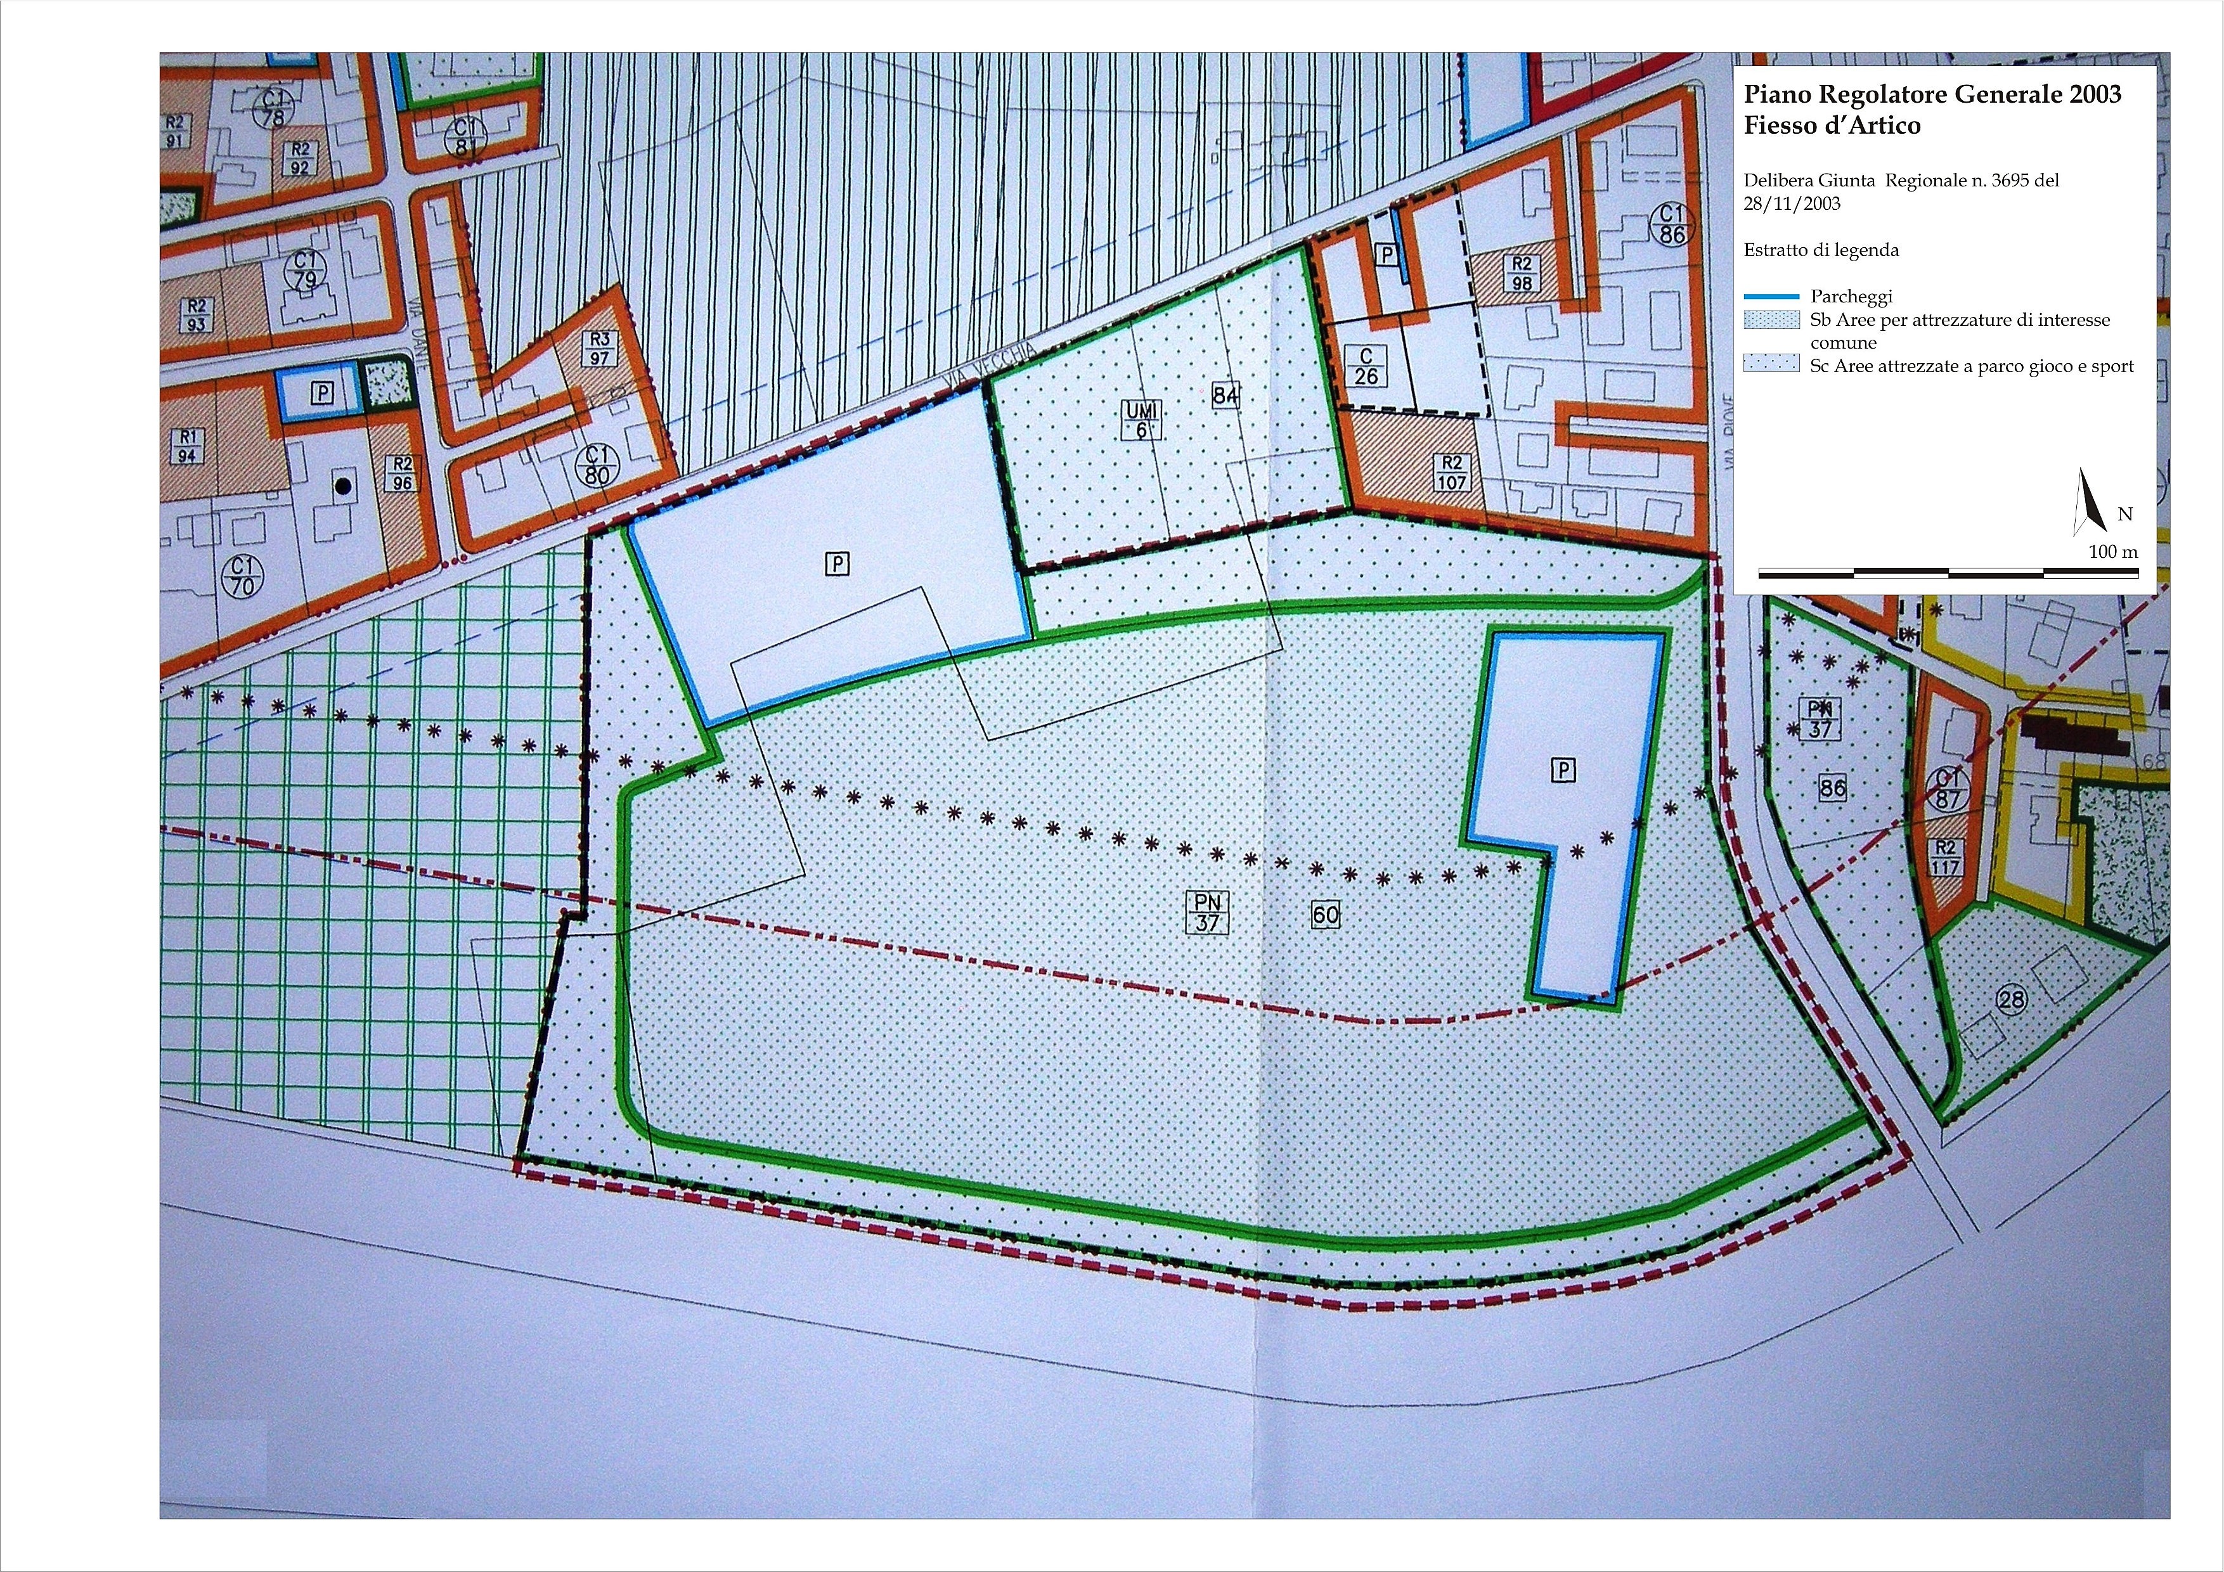Click the 'UMI 6' zone label
This screenshot has height=1572, width=2224.
pyautogui.click(x=1141, y=420)
